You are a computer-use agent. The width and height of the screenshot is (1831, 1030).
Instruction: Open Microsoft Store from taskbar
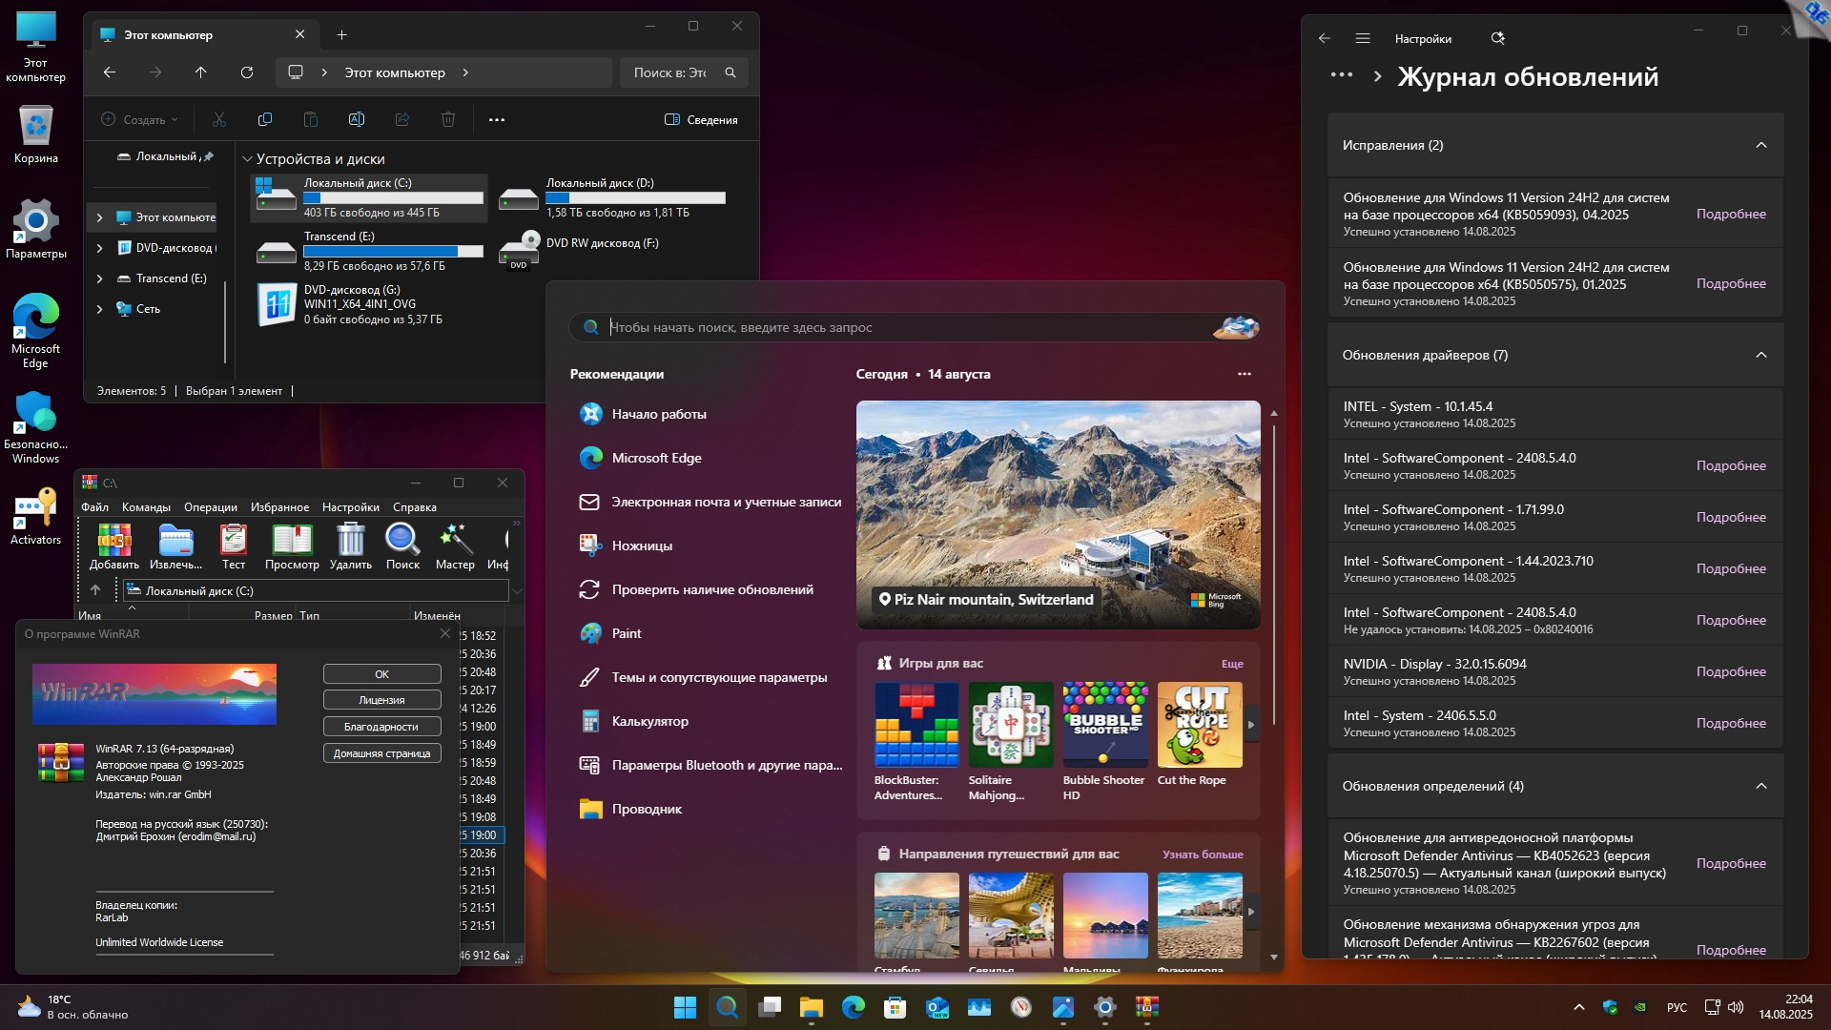click(x=895, y=1007)
